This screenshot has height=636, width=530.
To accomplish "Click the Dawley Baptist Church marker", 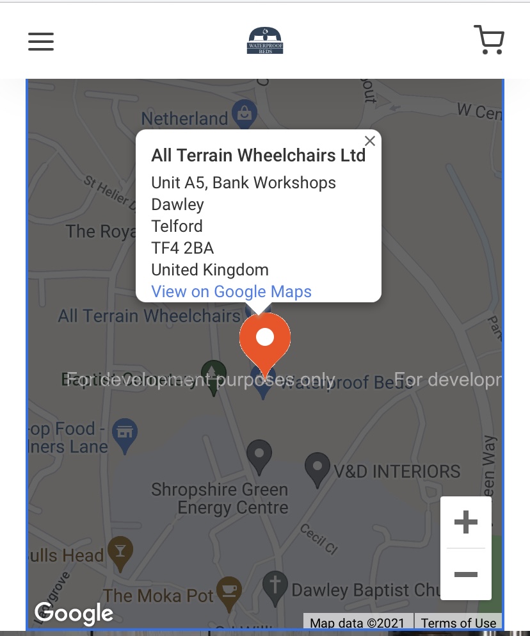I will 275,586.
